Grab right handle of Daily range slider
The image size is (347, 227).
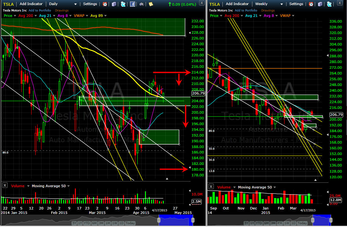tap(193, 220)
